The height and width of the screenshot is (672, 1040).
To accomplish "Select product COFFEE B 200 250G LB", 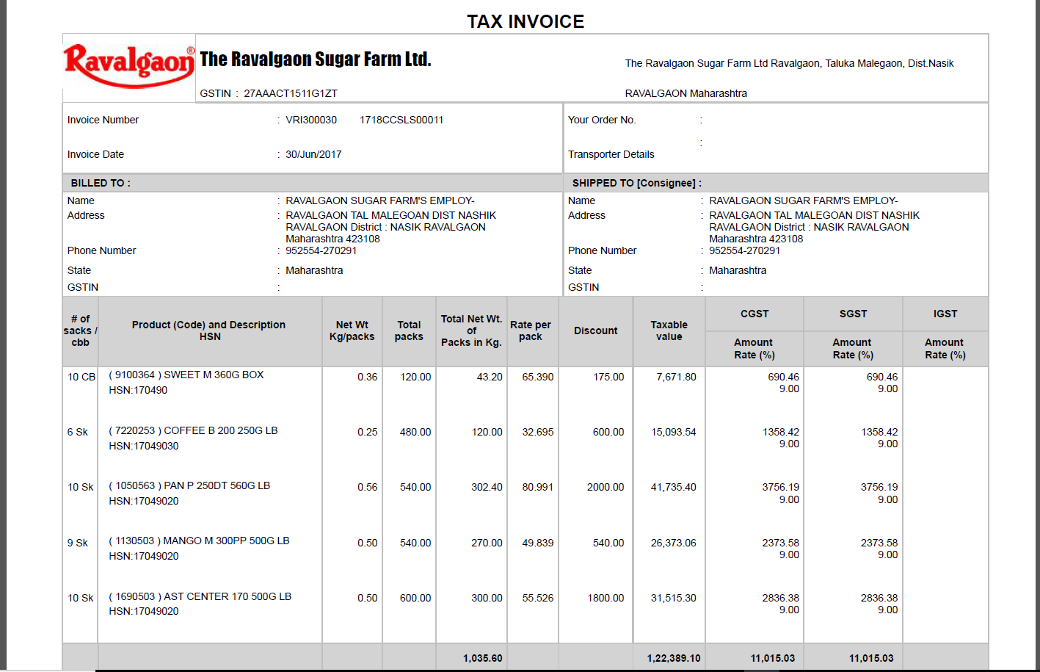I will 221,430.
